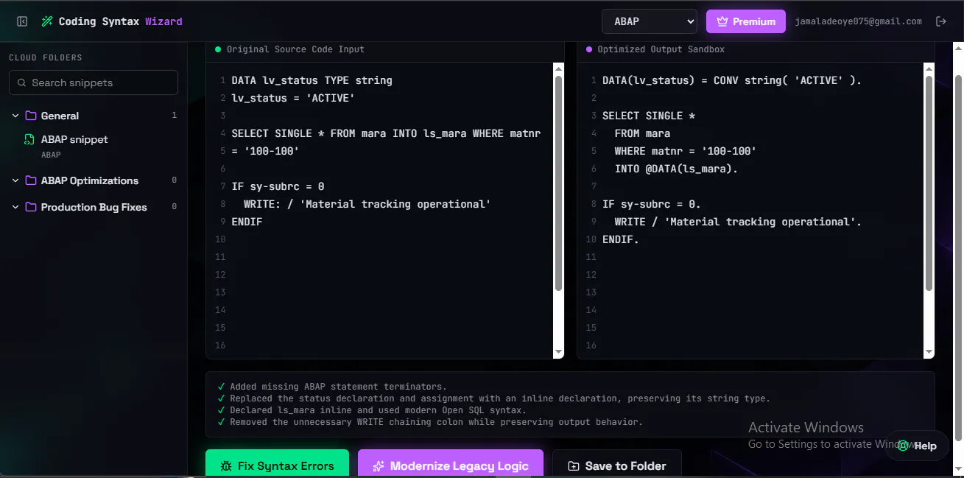The image size is (964, 478).
Task: Click the Production Bug Fixes folder icon
Action: click(31, 207)
